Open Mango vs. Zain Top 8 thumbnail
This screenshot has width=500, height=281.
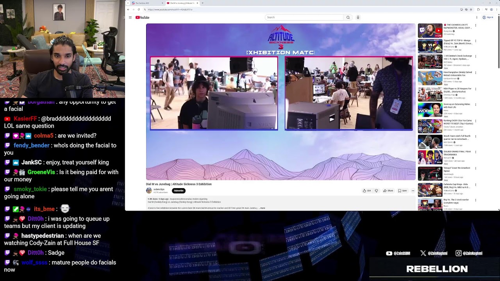[x=430, y=46]
